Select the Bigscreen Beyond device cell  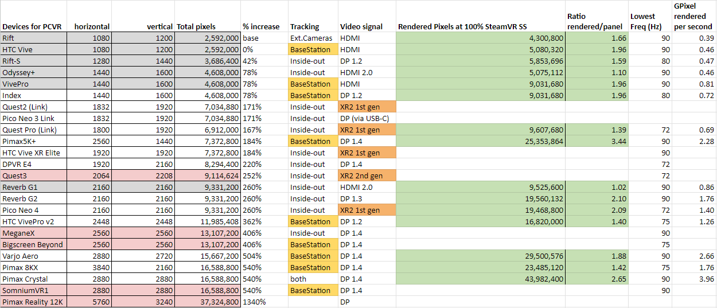point(33,244)
